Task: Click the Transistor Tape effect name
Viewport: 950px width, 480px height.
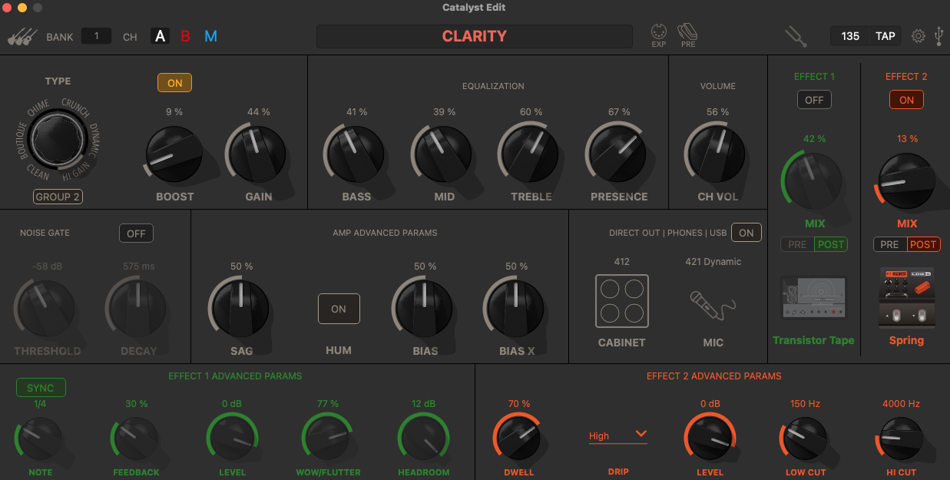Action: pos(814,340)
